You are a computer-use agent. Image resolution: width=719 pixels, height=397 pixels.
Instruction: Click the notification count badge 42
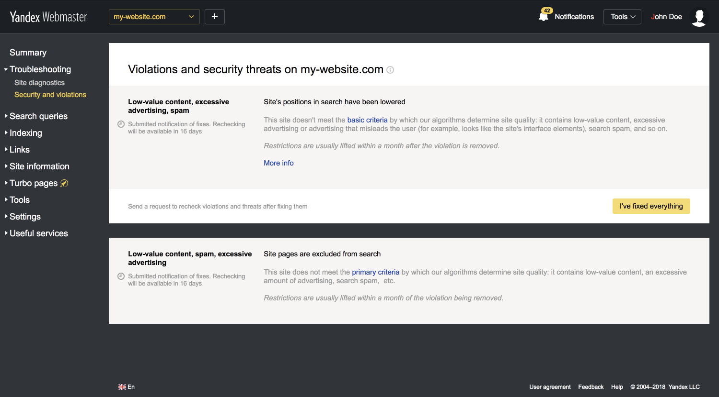547,11
